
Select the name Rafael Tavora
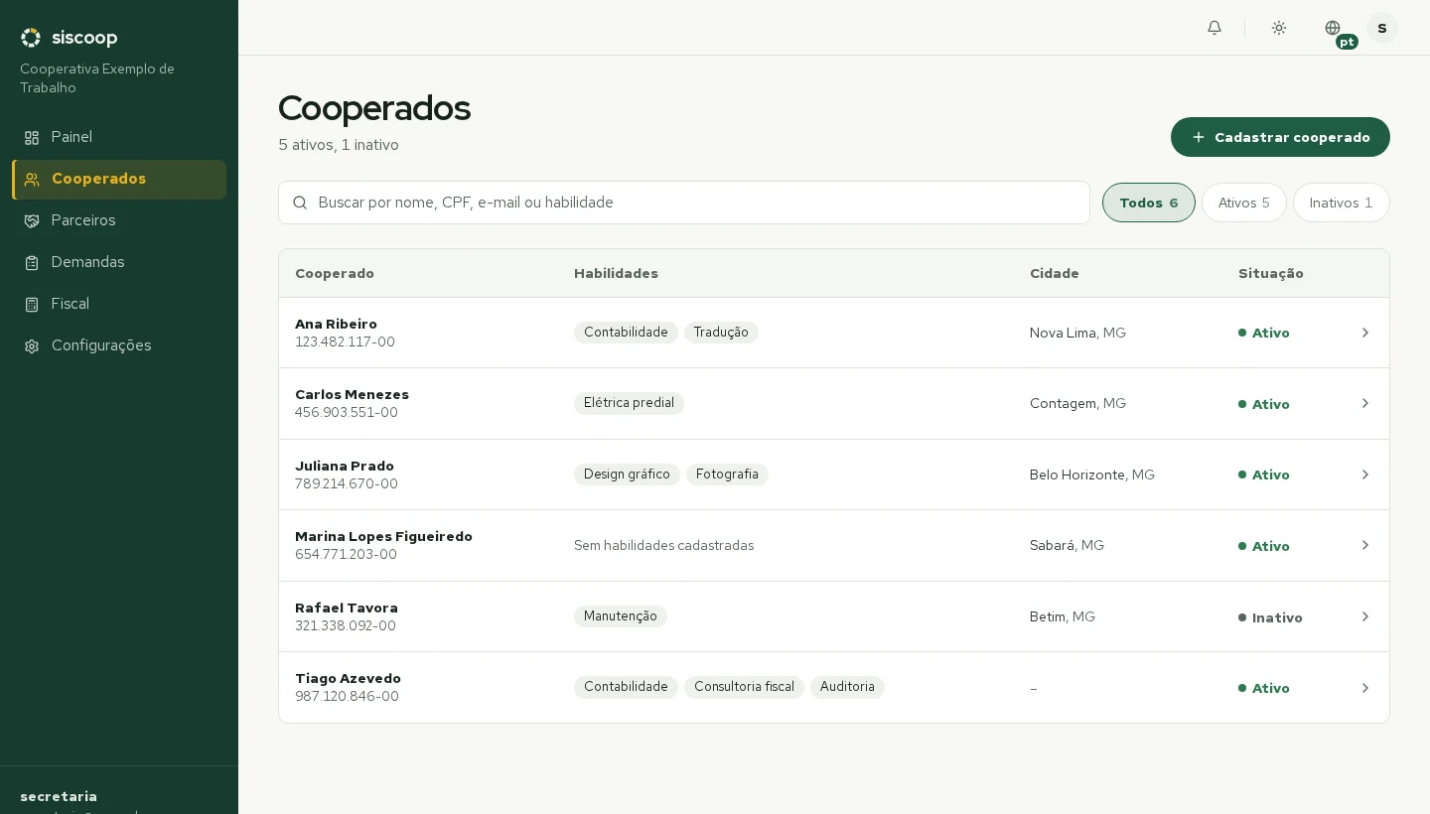pos(347,608)
